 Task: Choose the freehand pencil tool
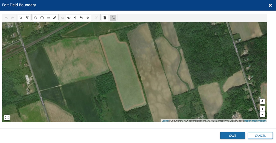click(x=54, y=18)
